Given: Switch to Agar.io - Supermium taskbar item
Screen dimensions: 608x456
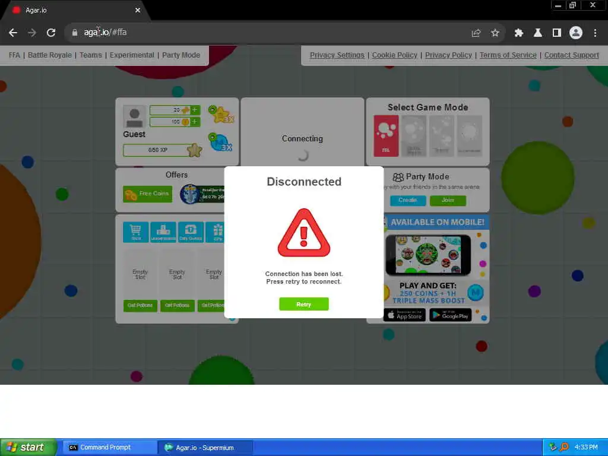Looking at the screenshot, I should coord(205,448).
